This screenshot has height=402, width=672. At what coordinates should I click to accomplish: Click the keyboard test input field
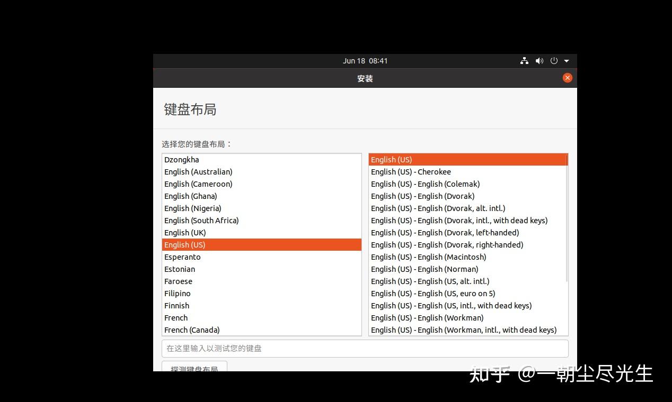[365, 348]
